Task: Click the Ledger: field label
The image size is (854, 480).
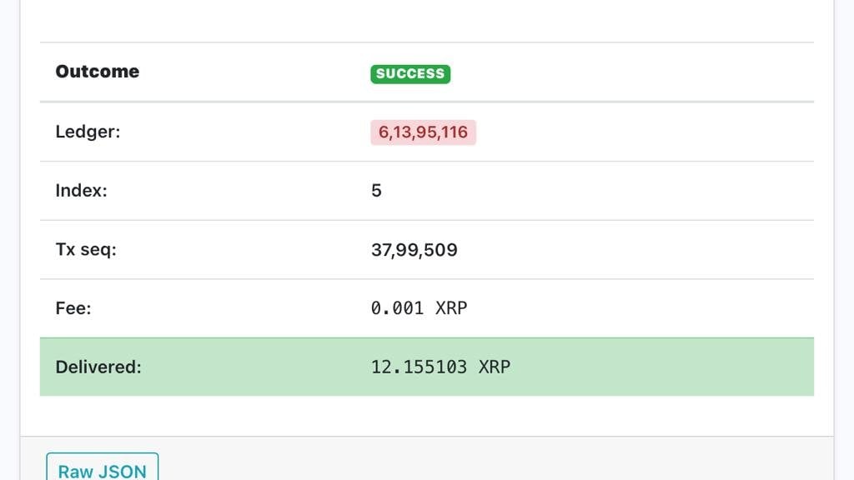Action: point(88,132)
